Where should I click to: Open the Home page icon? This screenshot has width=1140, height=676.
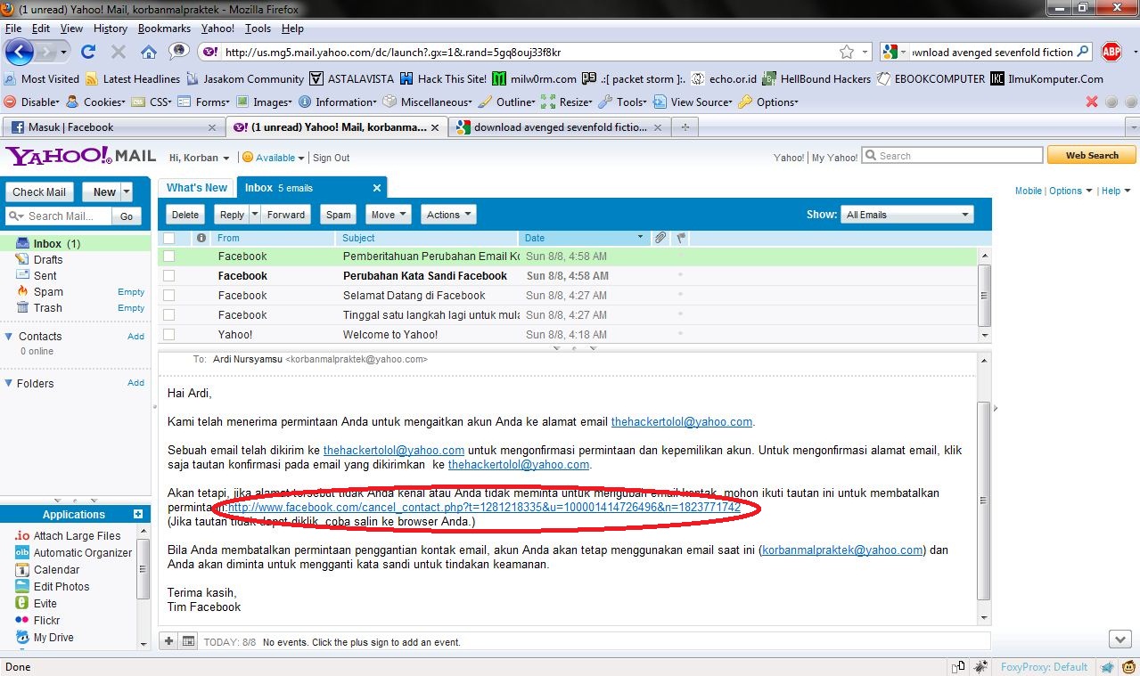[x=149, y=52]
